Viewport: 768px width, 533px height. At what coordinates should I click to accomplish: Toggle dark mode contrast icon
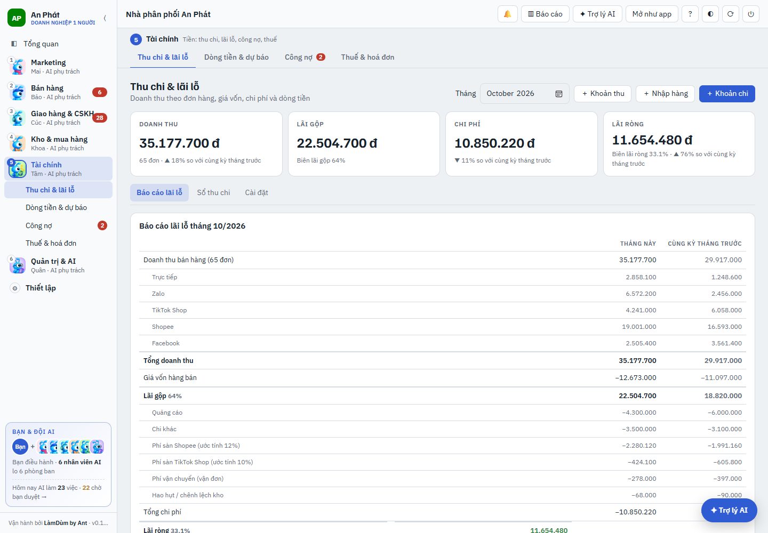coord(710,14)
